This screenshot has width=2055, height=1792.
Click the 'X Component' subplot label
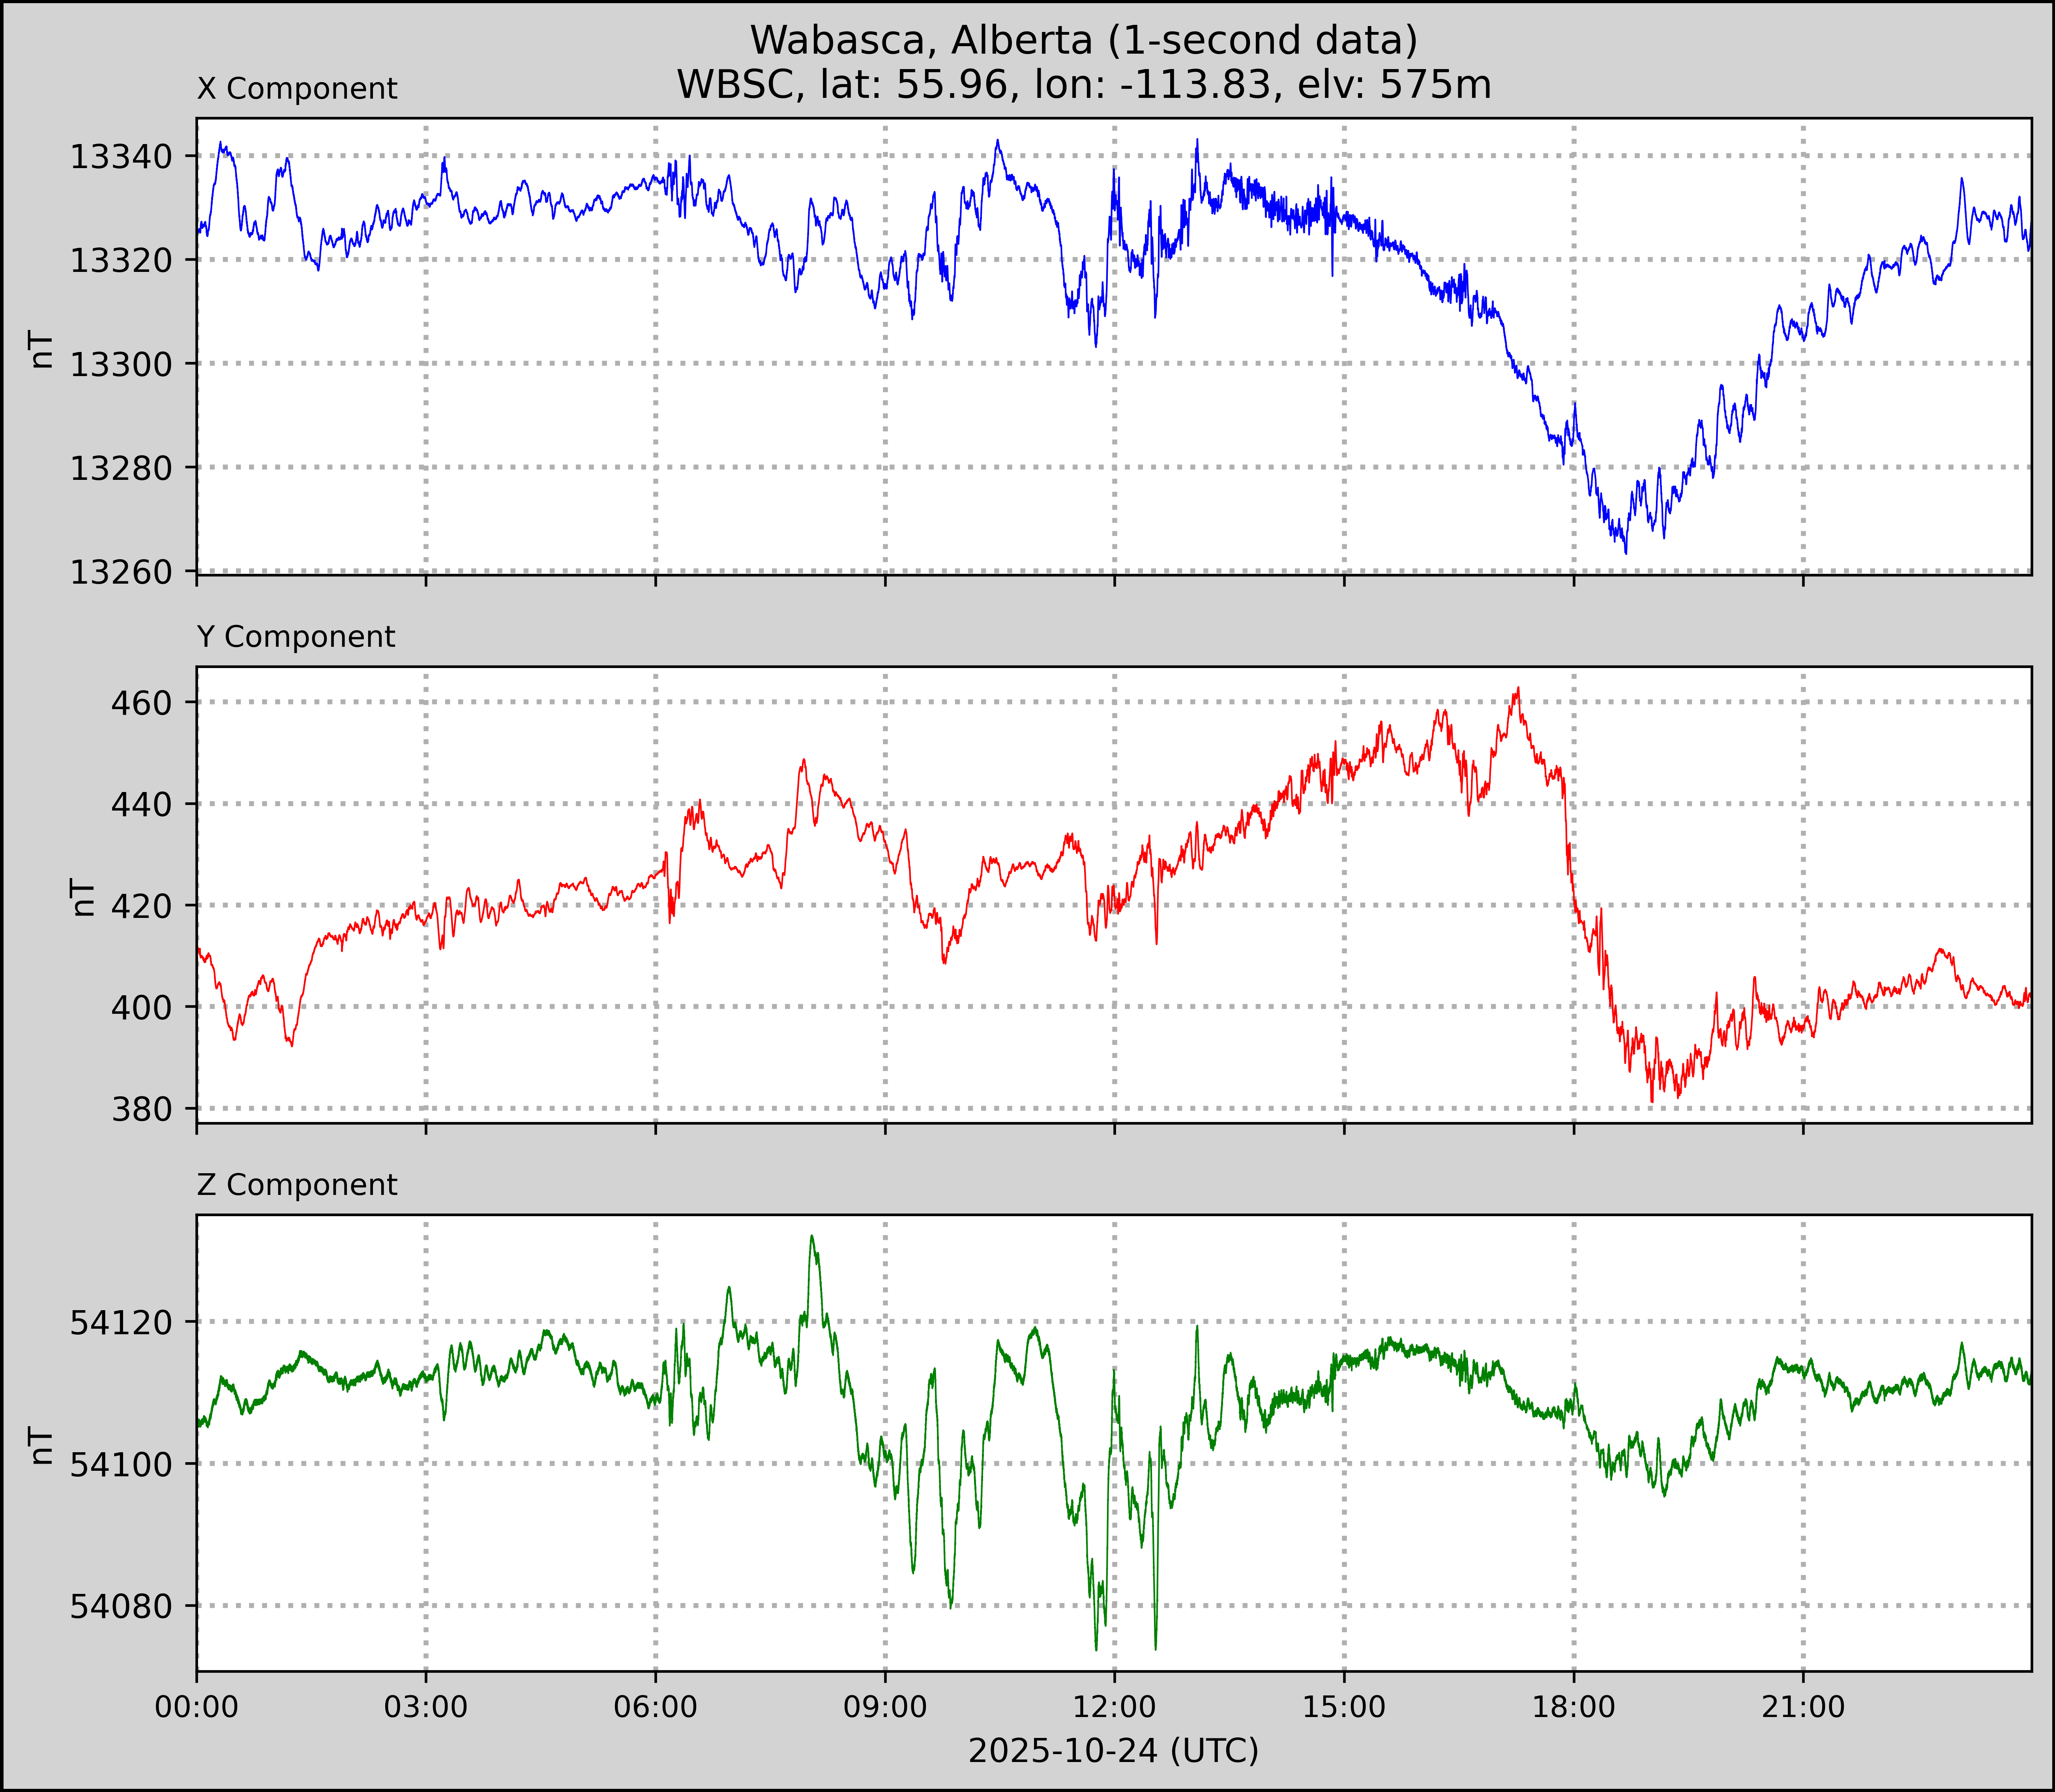pos(297,89)
